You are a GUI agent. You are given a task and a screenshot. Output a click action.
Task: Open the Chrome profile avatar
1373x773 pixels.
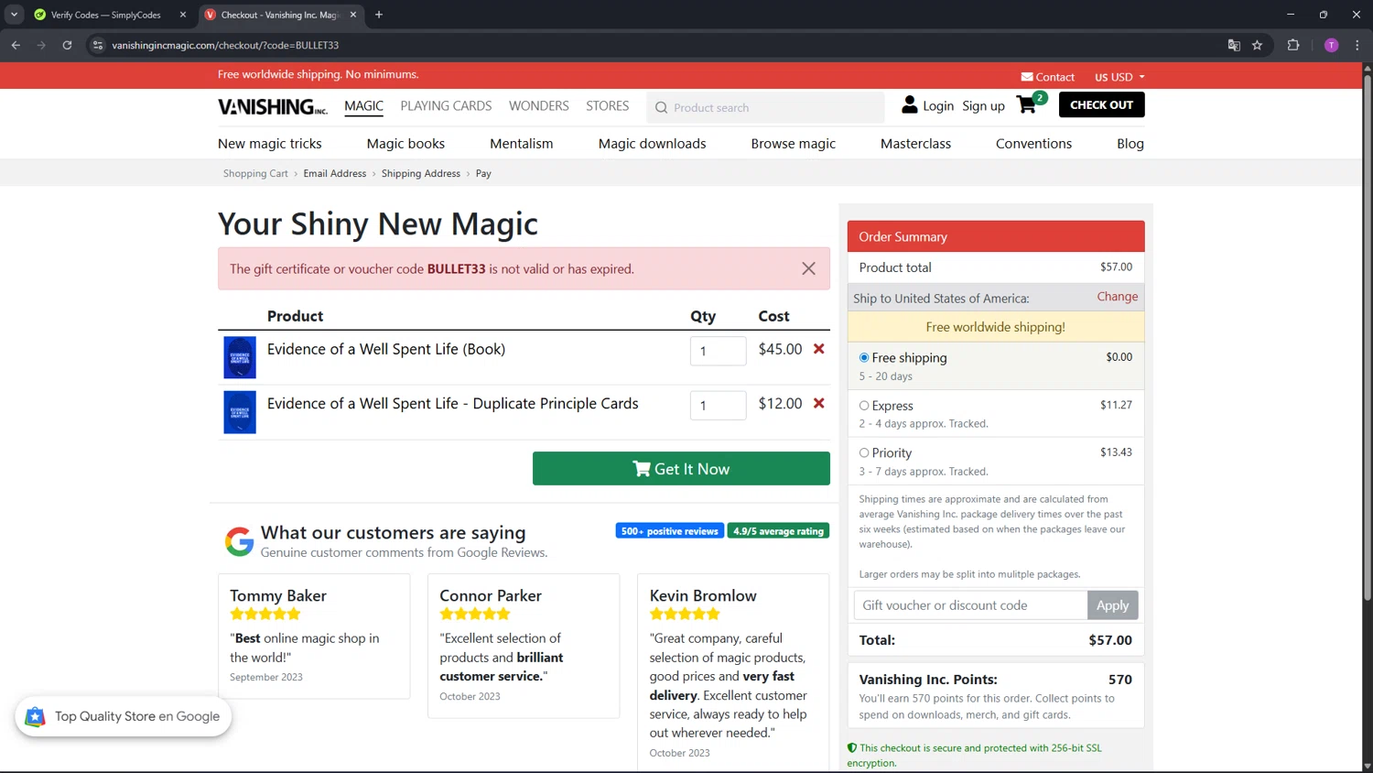coord(1332,45)
